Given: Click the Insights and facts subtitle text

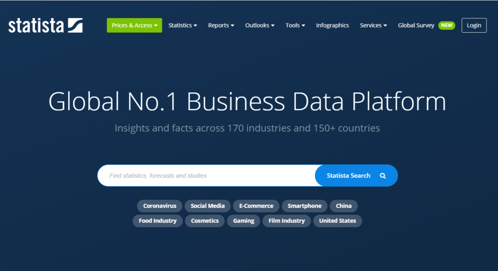Looking at the screenshot, I should [248, 128].
